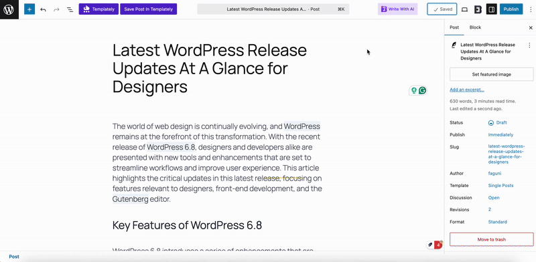Click Move to trash
Image resolution: width=536 pixels, height=262 pixels.
coord(491,239)
